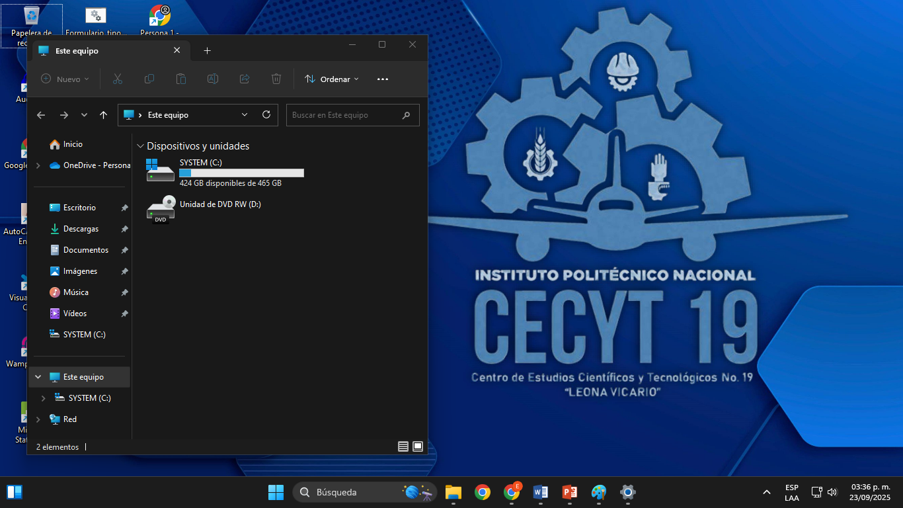Image resolution: width=903 pixels, height=508 pixels.
Task: Click the Rename icon in toolbar
Action: (x=213, y=79)
